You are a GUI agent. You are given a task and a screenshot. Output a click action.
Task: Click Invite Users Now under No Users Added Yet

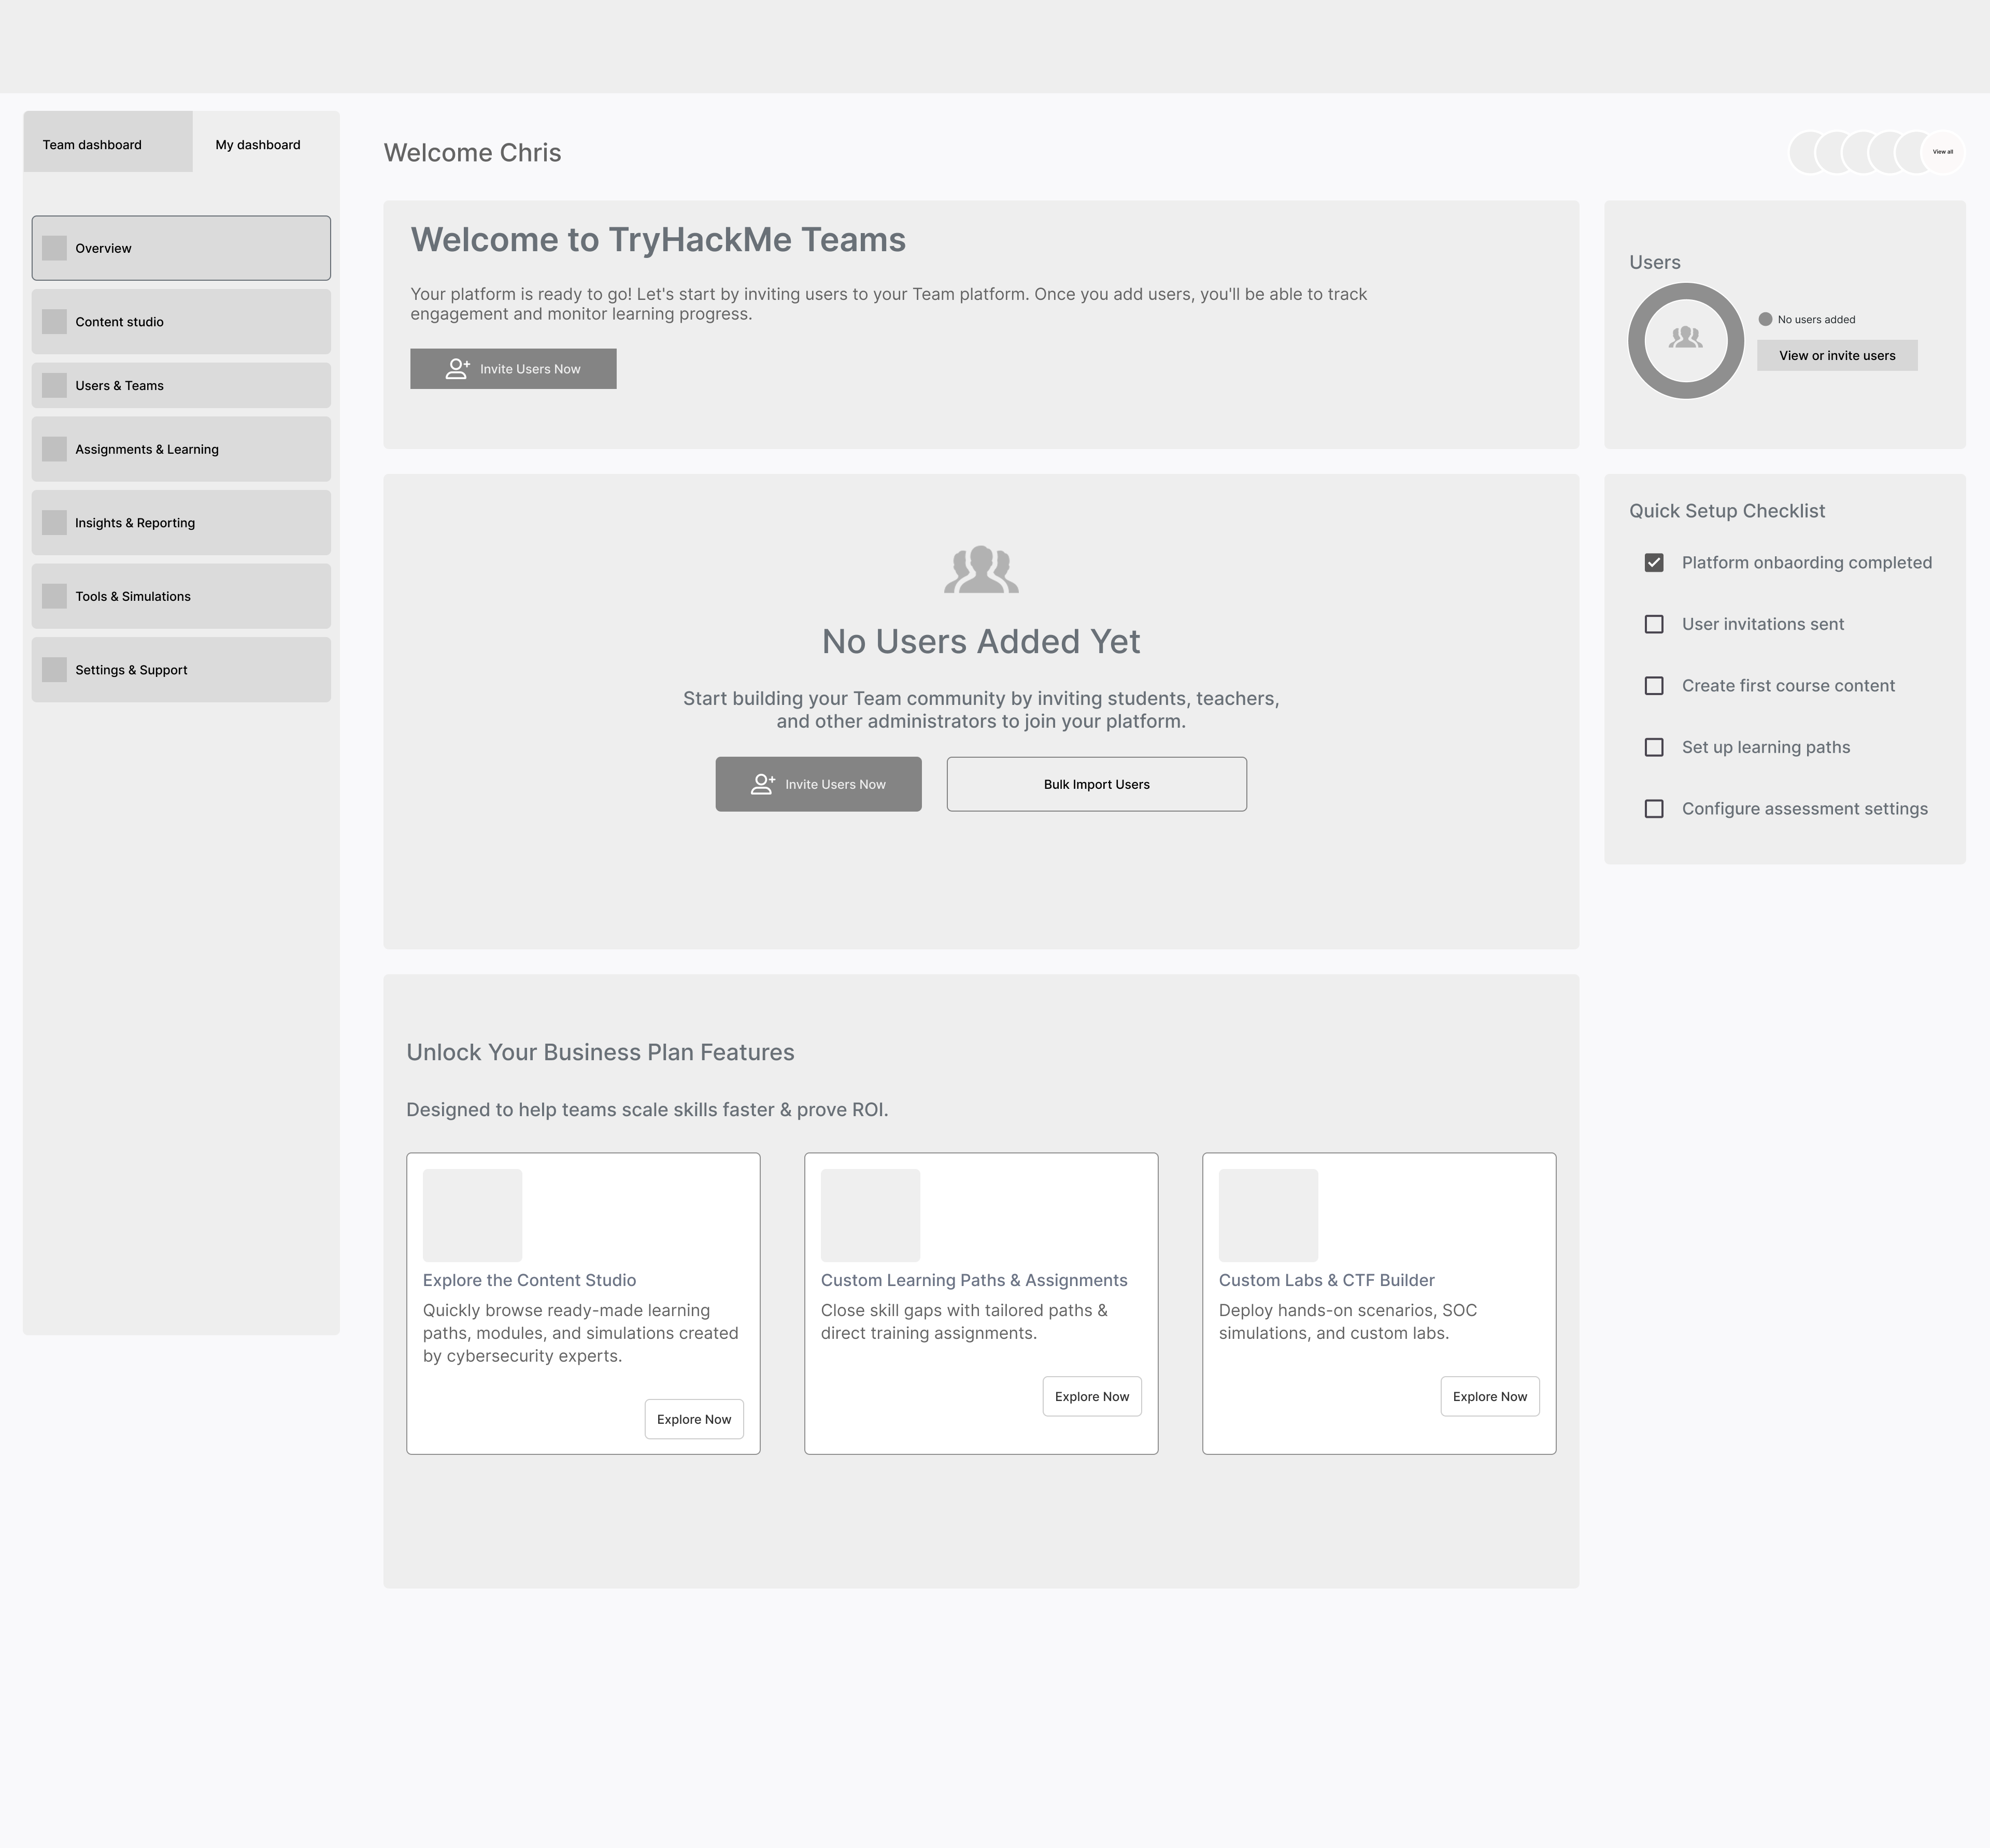(818, 784)
